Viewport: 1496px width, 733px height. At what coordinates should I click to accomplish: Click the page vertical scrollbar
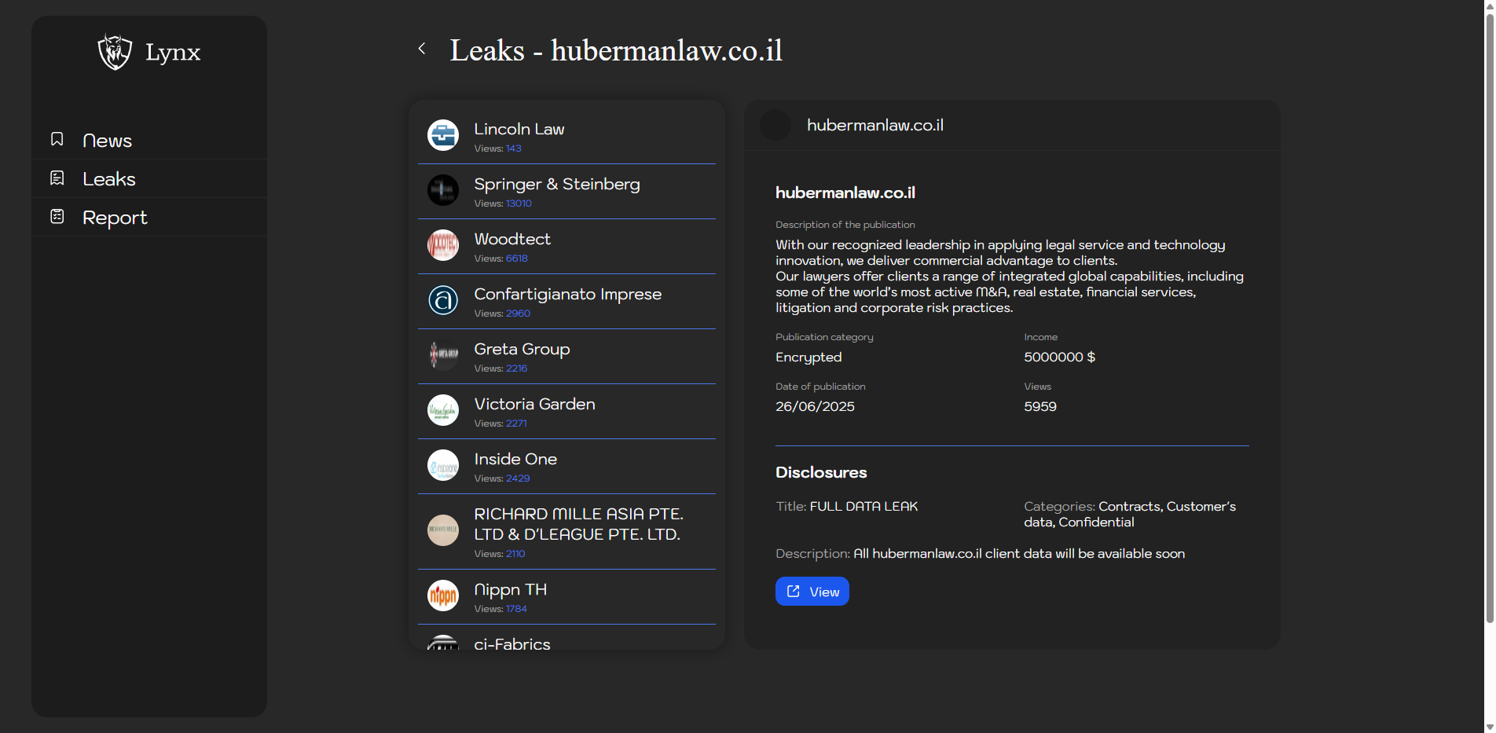pos(1489,314)
